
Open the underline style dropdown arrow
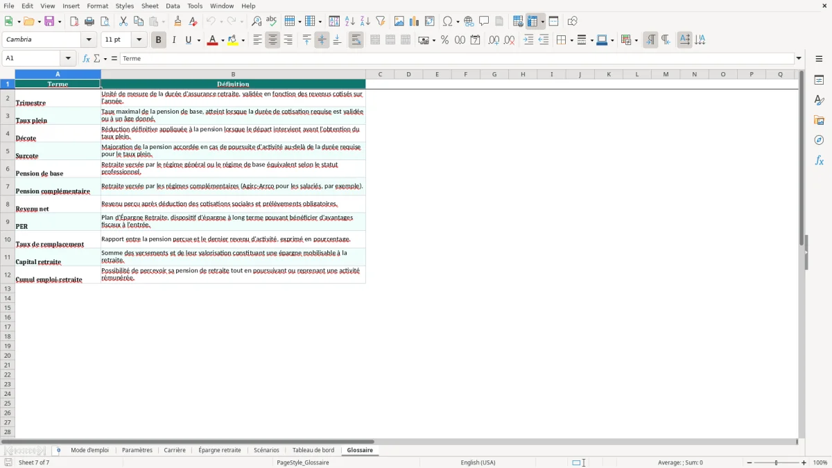199,40
